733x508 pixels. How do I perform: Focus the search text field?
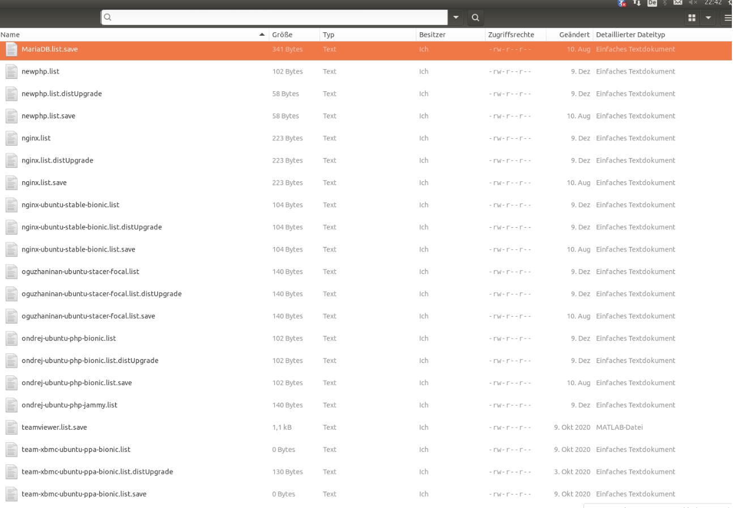pos(274,18)
